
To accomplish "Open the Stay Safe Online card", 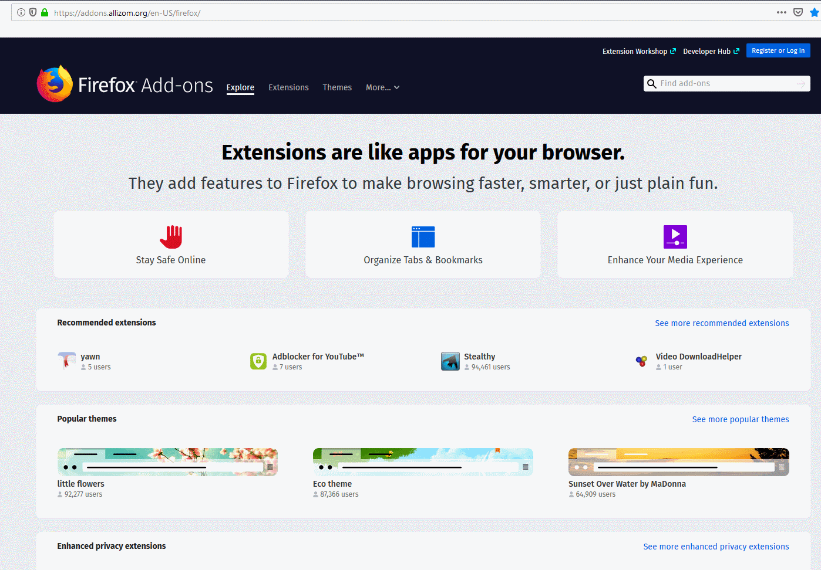I will pyautogui.click(x=171, y=245).
